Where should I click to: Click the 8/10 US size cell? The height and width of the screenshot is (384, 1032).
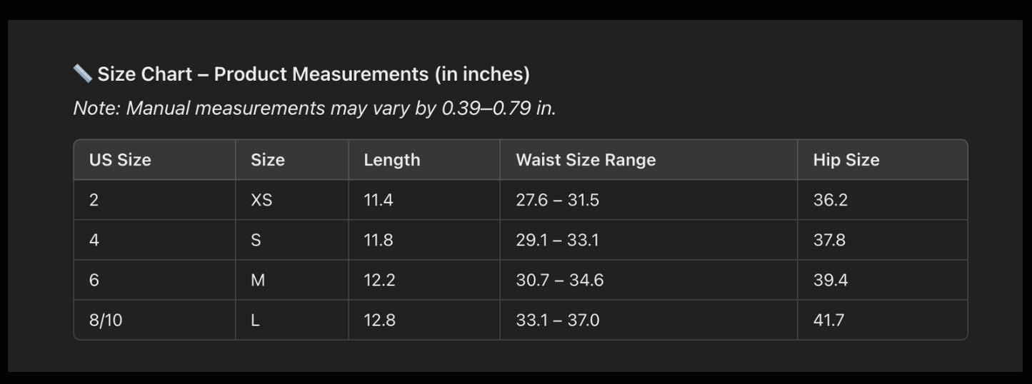[x=106, y=320]
